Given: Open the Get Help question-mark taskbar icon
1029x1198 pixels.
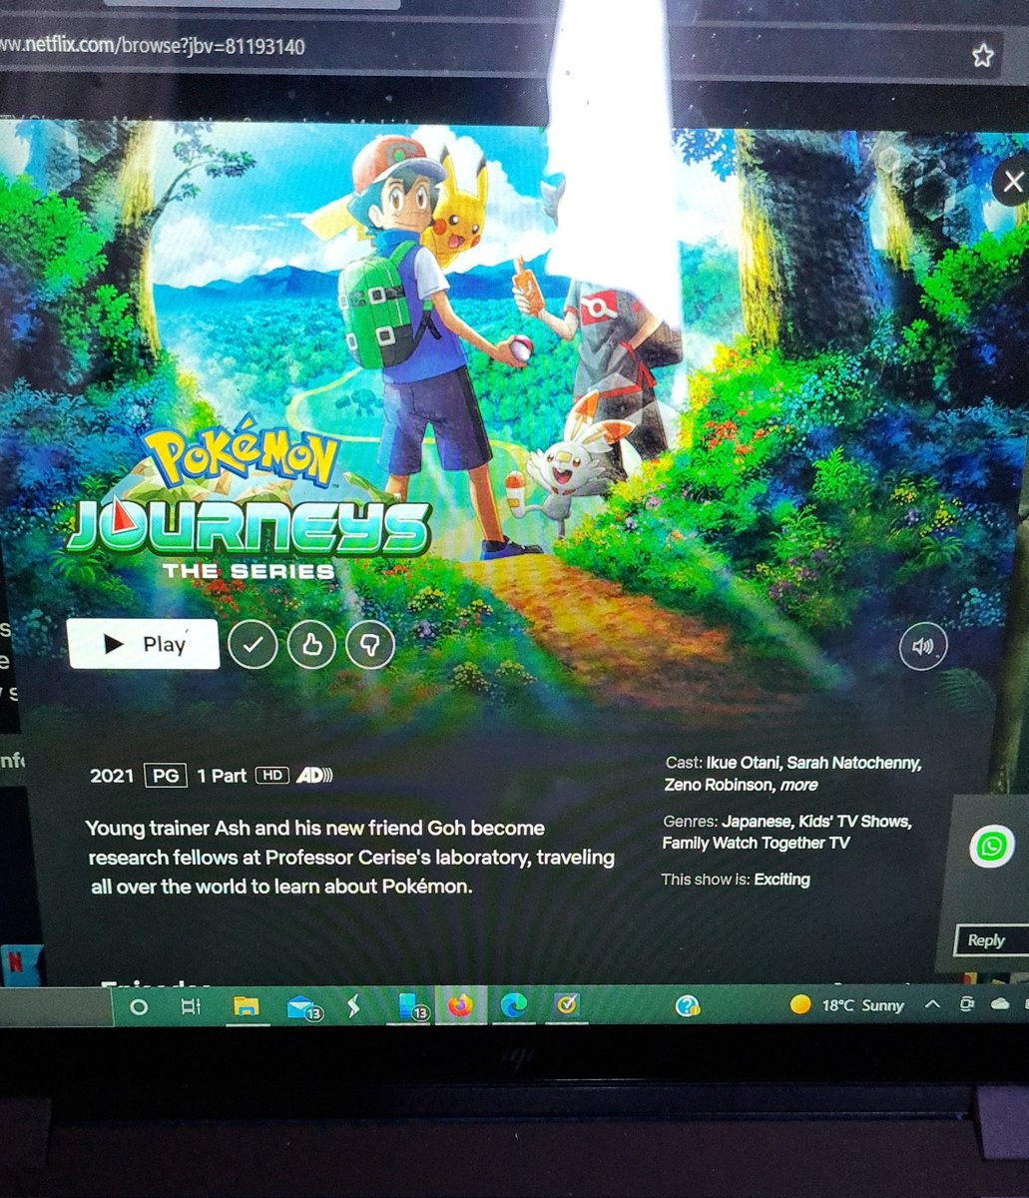Looking at the screenshot, I should [x=687, y=1006].
